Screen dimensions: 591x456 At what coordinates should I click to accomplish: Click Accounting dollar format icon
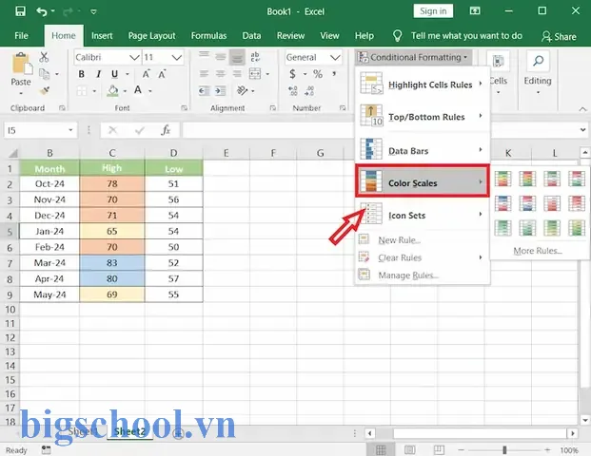[292, 74]
